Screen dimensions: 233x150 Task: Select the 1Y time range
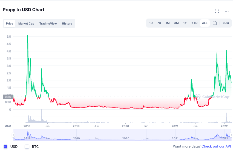[185, 23]
